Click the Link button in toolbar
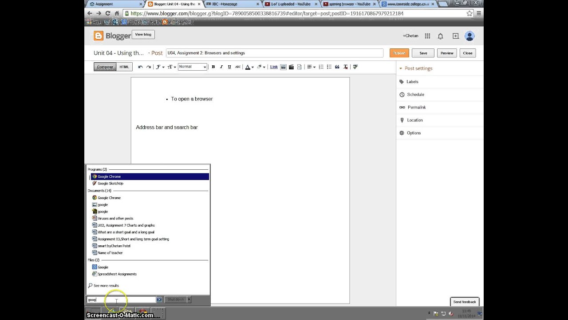The width and height of the screenshot is (568, 320). pos(274,67)
